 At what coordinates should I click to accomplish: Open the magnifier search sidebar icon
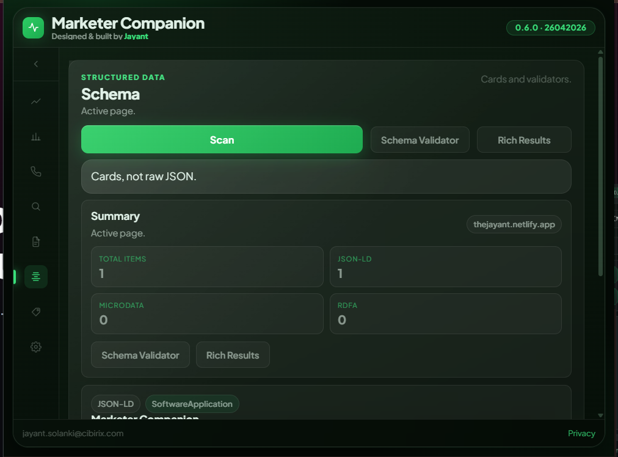36,207
